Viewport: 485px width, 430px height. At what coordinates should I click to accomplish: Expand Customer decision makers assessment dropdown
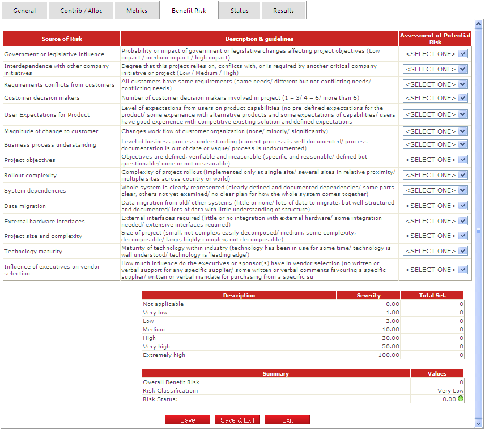(435, 98)
